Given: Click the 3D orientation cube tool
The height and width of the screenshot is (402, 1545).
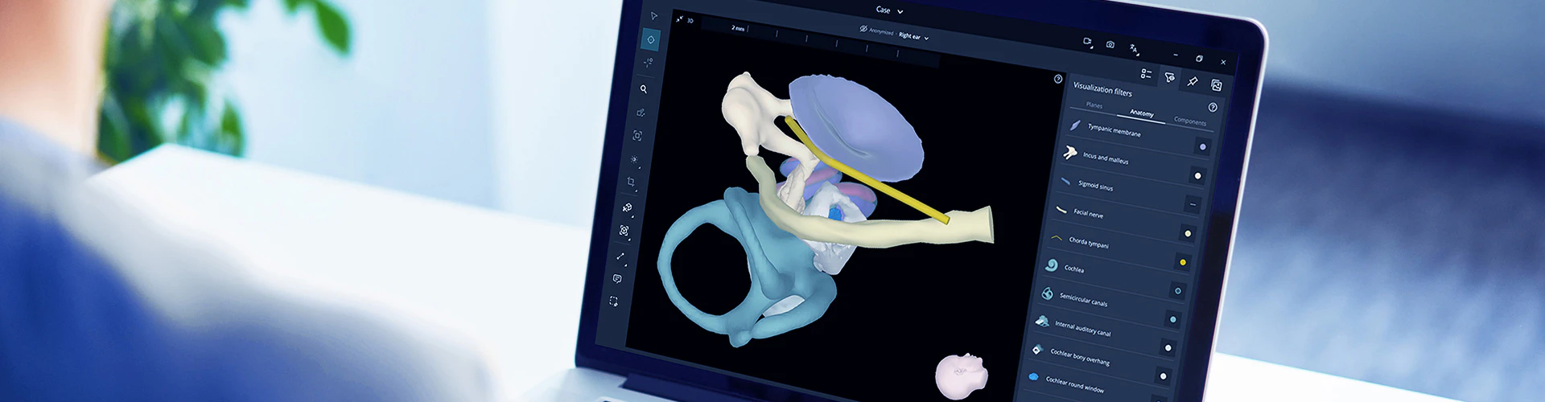Looking at the screenshot, I should point(628,207).
